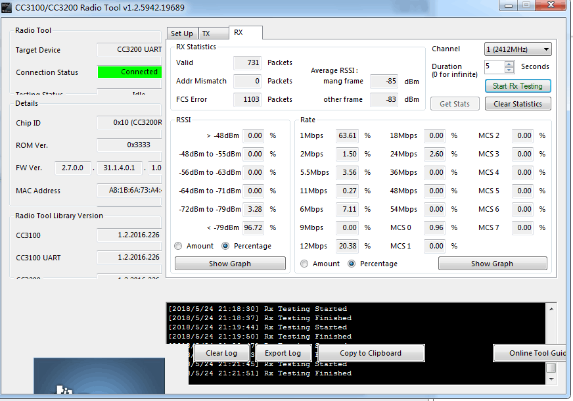Click the 2Mbps rate value 1.50

tap(347, 154)
